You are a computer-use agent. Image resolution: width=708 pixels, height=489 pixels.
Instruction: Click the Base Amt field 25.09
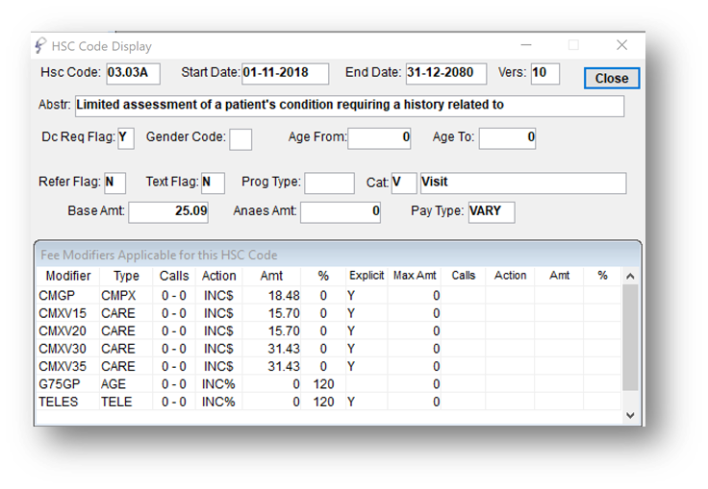(x=168, y=212)
